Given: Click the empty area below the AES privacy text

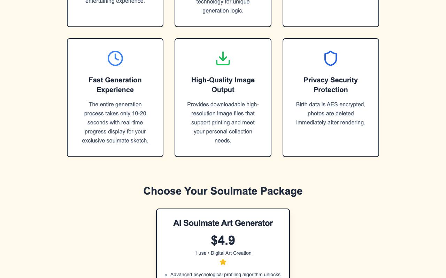Looking at the screenshot, I should 331,141.
